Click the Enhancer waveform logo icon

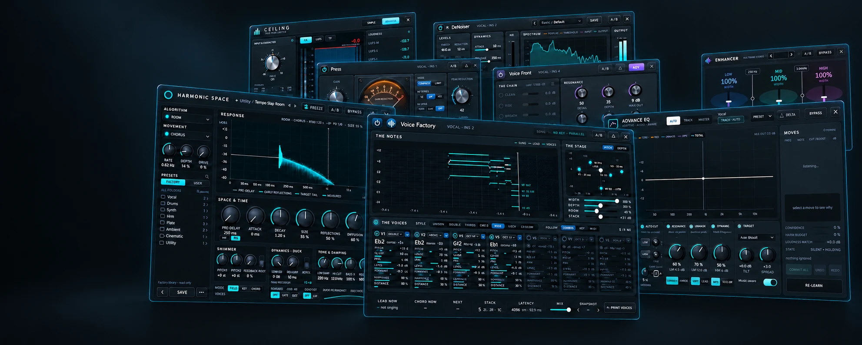click(x=708, y=60)
